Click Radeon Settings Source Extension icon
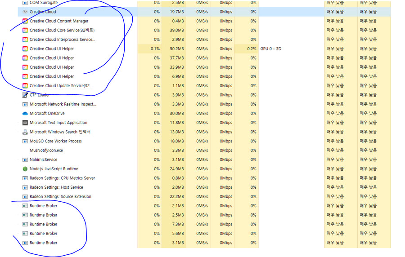This screenshot has width=405, height=257. coord(25,197)
